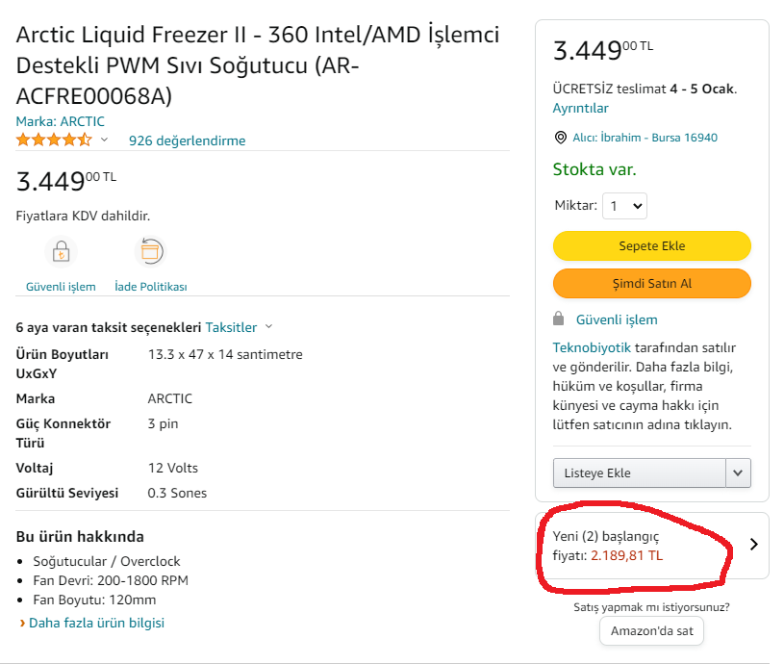Click the location pin icon

(x=560, y=138)
